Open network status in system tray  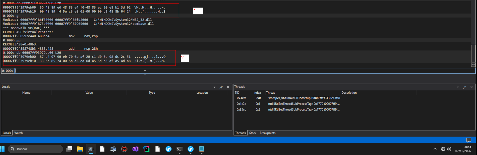pos(443,149)
